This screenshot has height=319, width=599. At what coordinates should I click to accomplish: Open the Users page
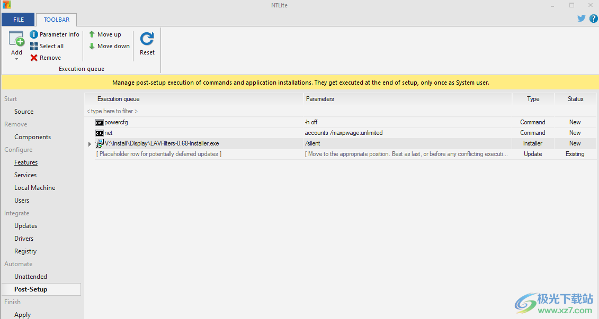(x=22, y=200)
